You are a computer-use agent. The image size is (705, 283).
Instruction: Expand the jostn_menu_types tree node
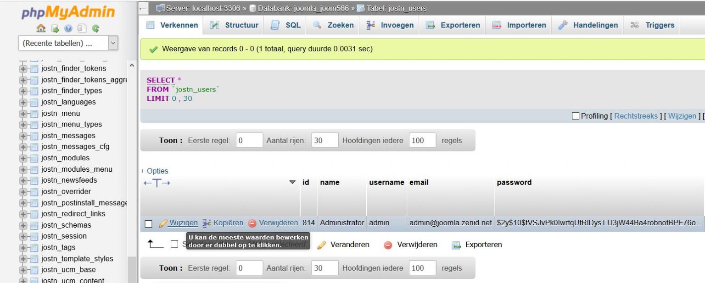pyautogui.click(x=23, y=125)
